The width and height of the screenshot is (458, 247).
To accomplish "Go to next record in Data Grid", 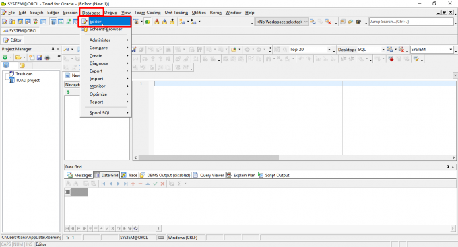I will coord(119,184).
